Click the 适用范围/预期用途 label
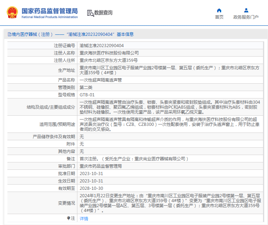 [x=57, y=124]
